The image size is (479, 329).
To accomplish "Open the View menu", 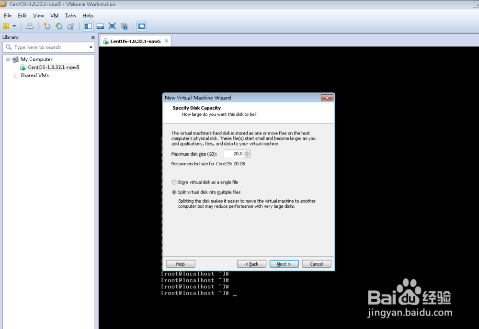I will [38, 16].
